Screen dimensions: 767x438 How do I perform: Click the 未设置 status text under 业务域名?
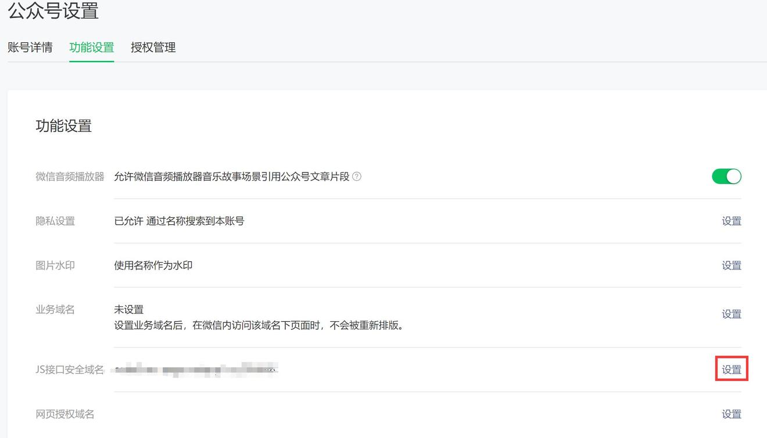tap(128, 310)
